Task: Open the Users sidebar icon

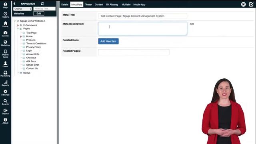Action: [x=5, y=64]
